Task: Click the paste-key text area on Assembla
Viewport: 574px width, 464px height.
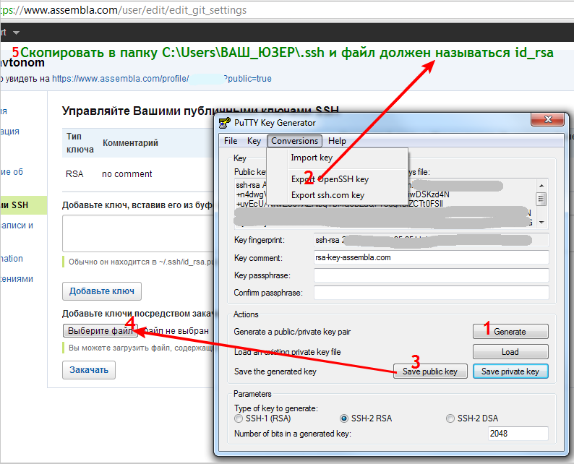Action: (138, 233)
